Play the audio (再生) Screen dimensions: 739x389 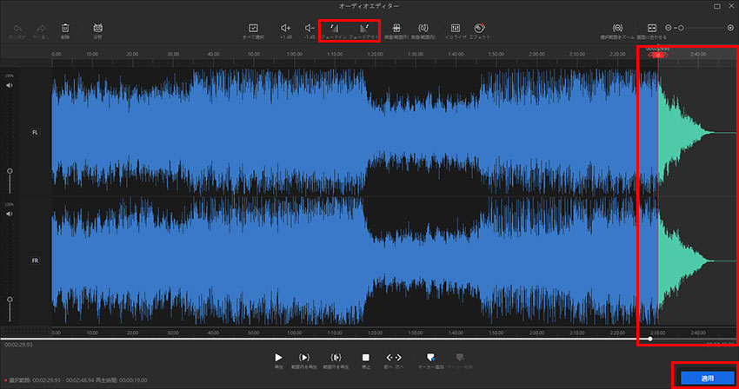[278, 360]
